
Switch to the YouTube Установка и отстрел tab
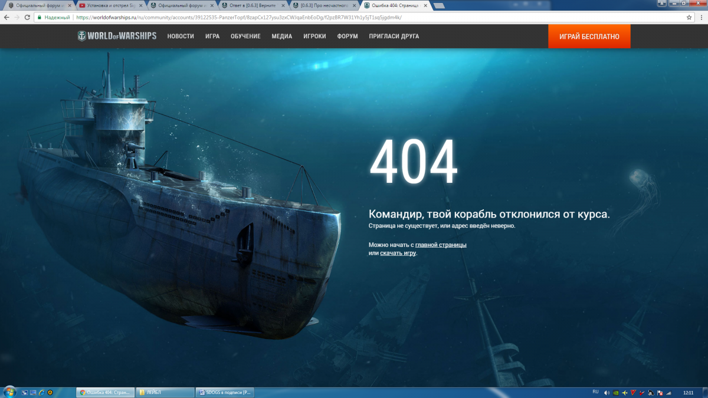(110, 5)
